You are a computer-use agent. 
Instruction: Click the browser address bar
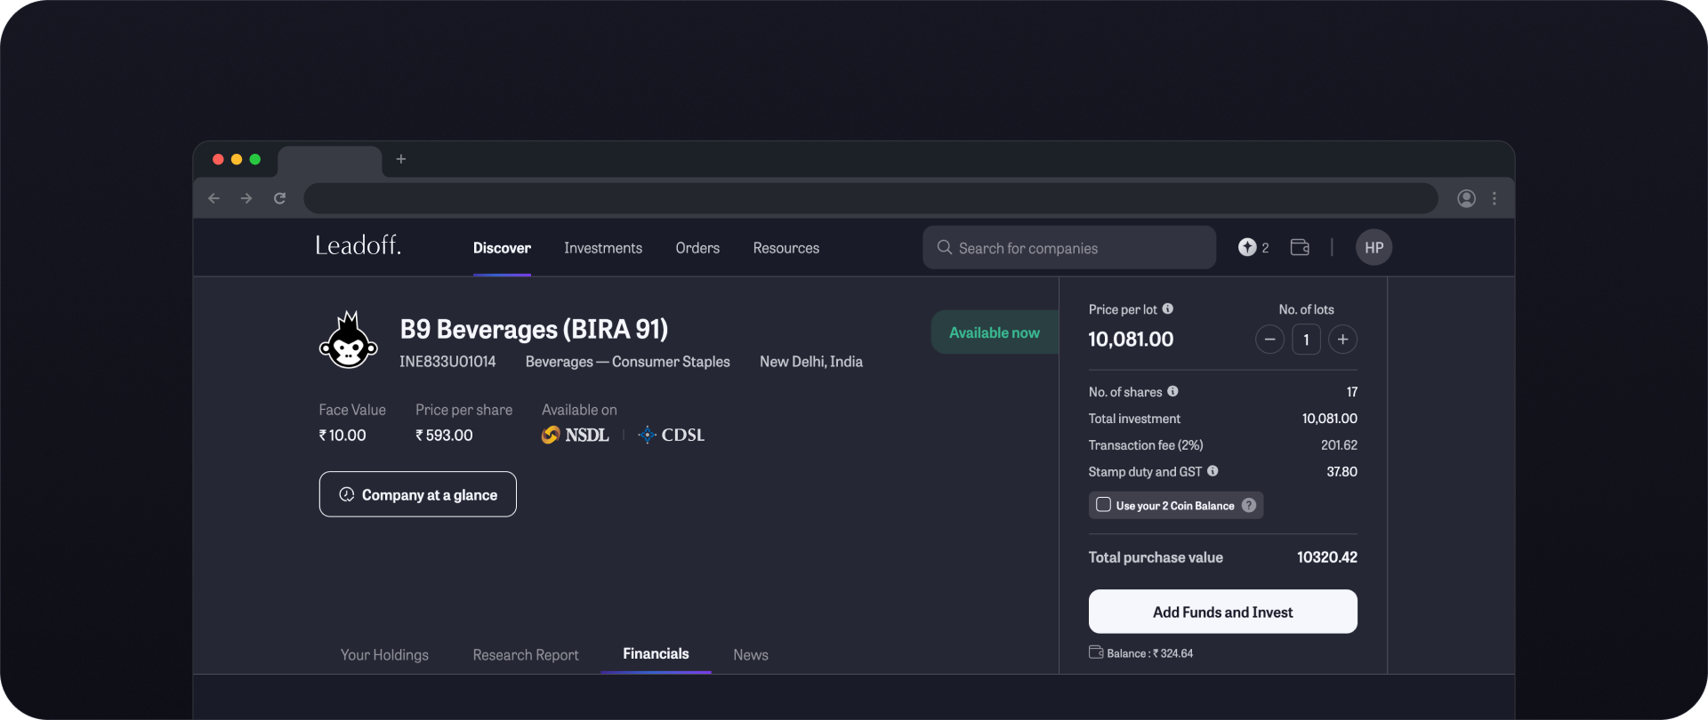coord(871,198)
